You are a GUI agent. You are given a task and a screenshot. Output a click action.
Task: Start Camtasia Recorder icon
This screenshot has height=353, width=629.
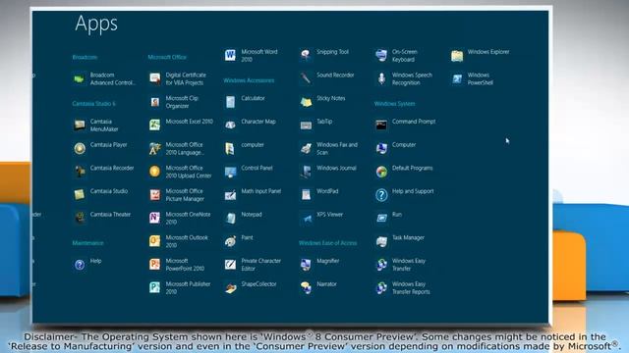coord(80,172)
